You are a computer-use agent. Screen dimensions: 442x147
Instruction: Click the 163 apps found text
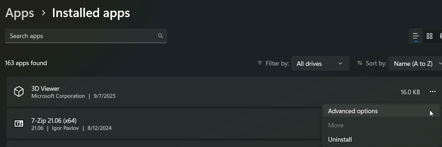tap(26, 63)
